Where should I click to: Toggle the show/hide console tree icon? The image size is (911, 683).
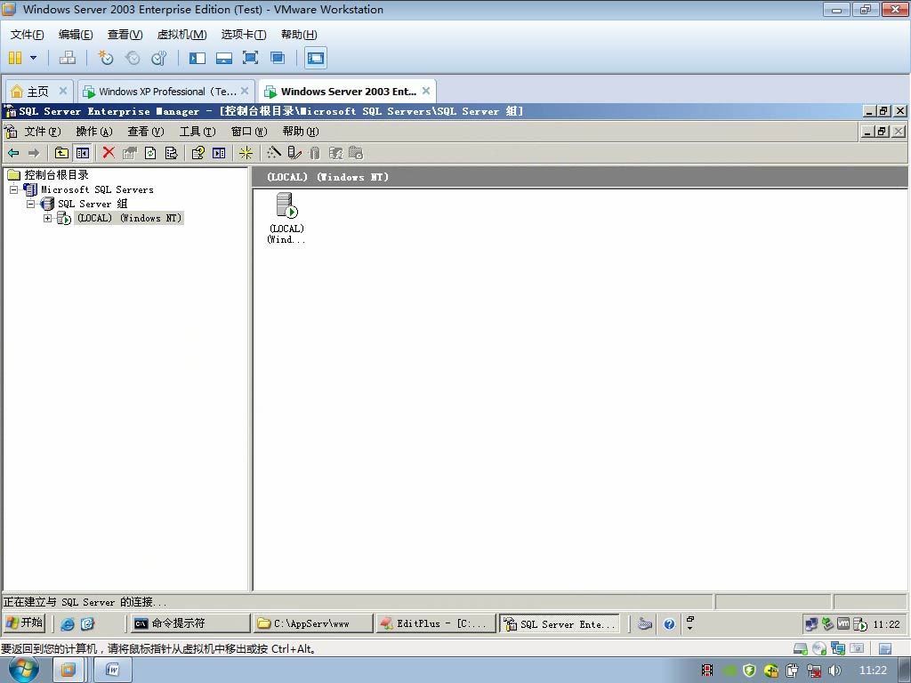click(83, 153)
